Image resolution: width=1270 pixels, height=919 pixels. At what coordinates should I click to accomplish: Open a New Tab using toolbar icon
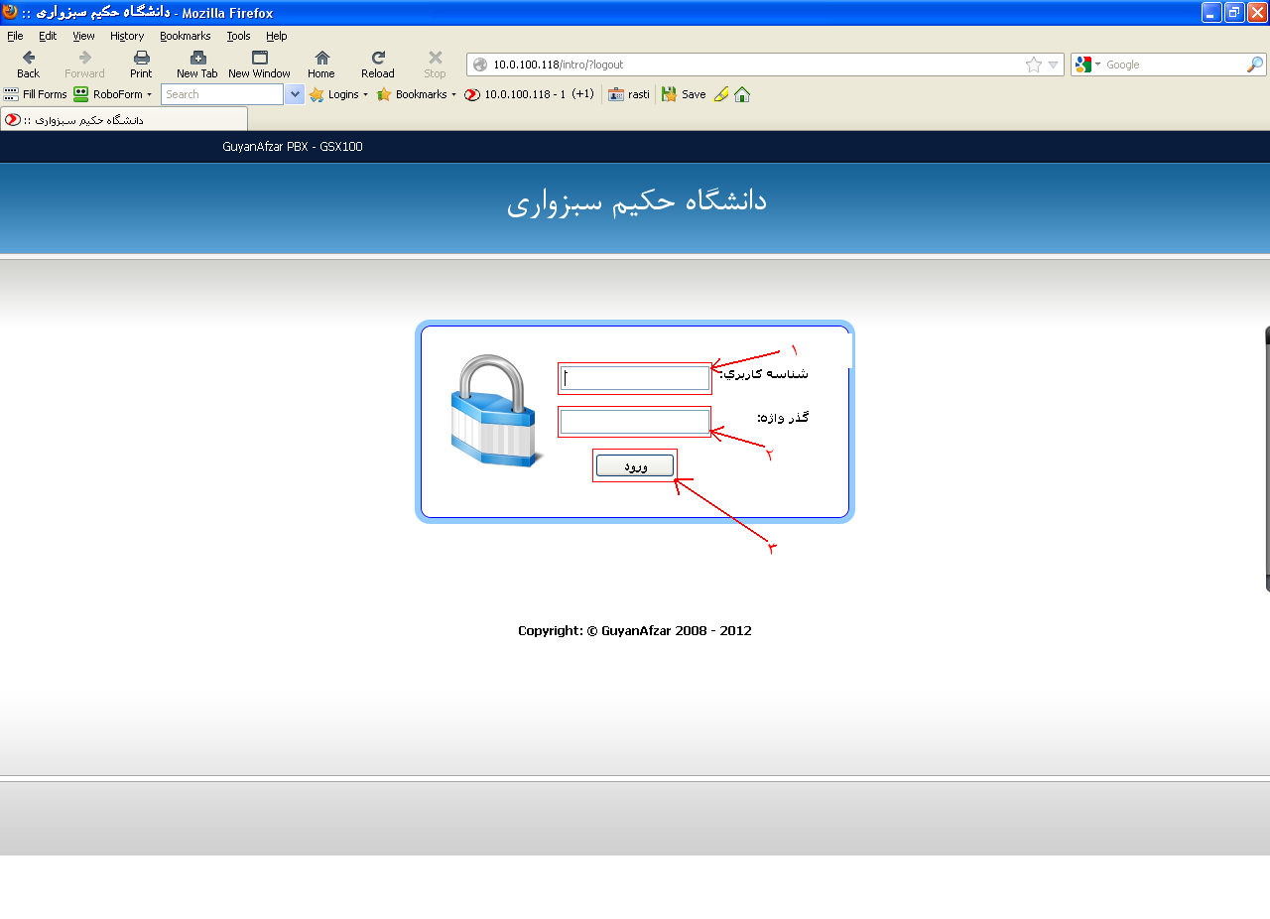click(x=197, y=58)
